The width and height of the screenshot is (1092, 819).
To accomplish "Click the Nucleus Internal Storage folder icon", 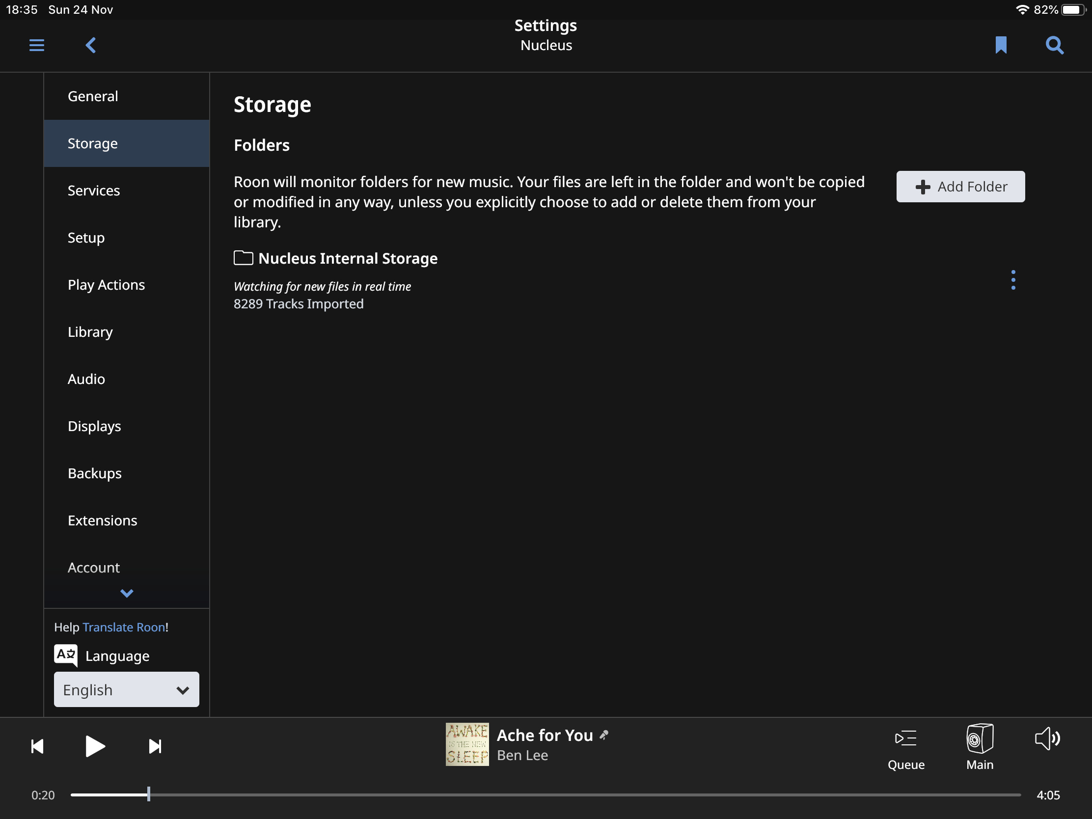I will point(243,258).
